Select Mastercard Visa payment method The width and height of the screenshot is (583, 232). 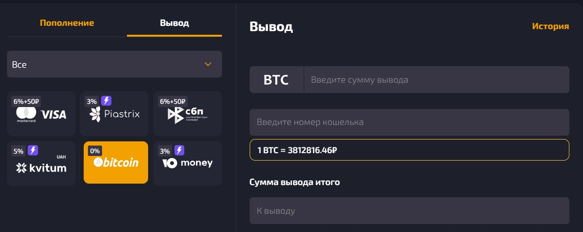41,114
